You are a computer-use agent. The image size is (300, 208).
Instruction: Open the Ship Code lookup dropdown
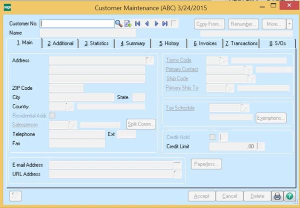[x=251, y=79]
